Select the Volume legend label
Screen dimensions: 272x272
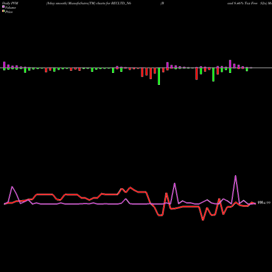(x=10, y=8)
